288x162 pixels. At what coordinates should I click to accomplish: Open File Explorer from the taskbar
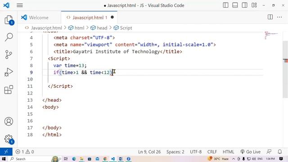point(81,159)
